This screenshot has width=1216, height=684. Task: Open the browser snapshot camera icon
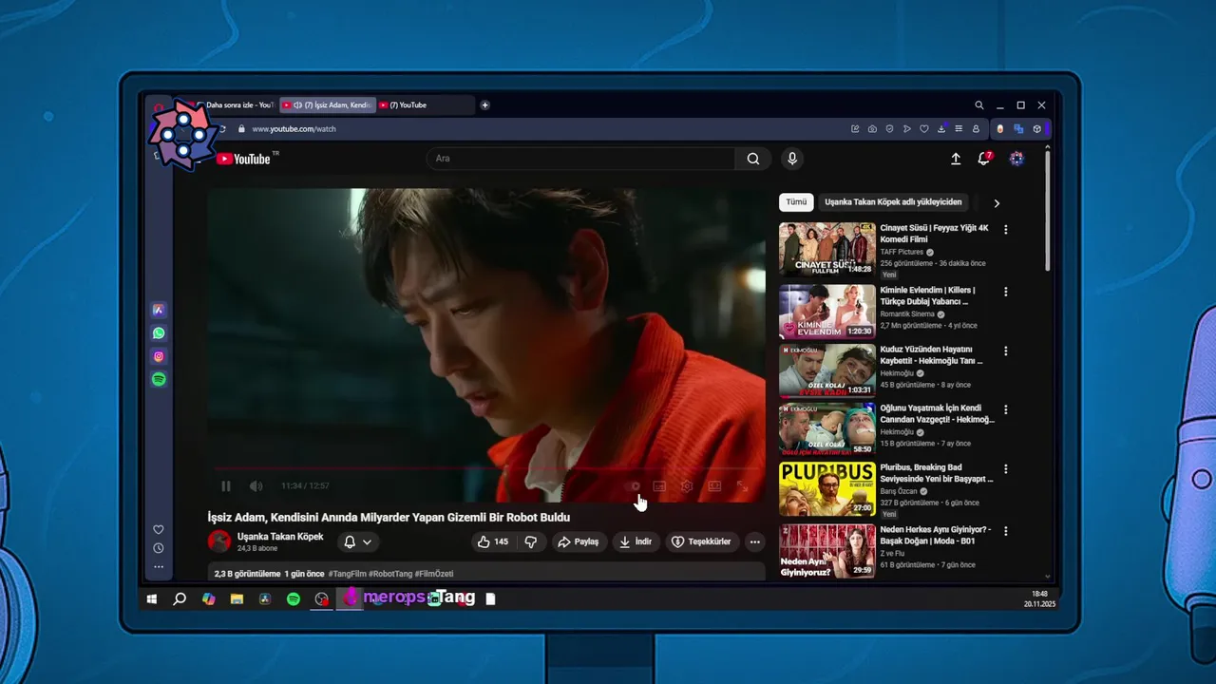(872, 129)
